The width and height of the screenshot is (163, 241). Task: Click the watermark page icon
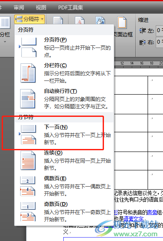click(80, 20)
